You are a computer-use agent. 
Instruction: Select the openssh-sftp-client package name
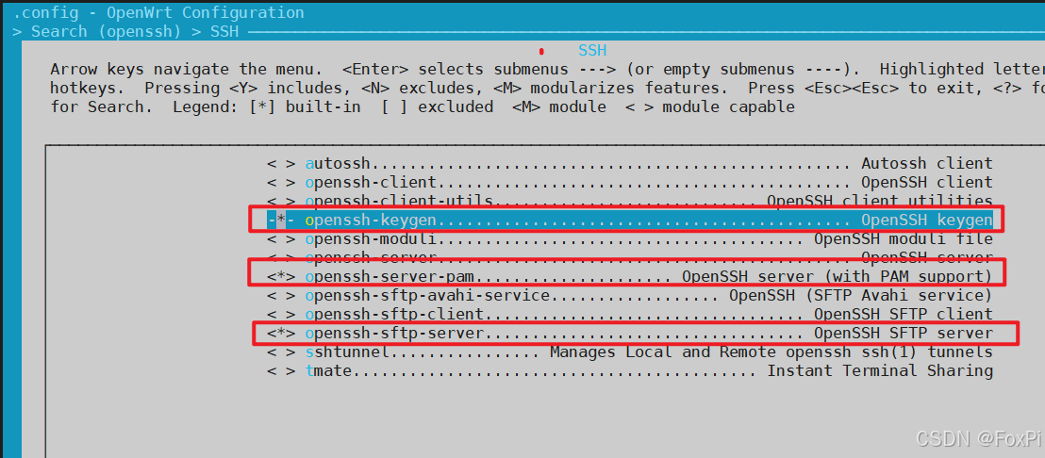(x=394, y=314)
